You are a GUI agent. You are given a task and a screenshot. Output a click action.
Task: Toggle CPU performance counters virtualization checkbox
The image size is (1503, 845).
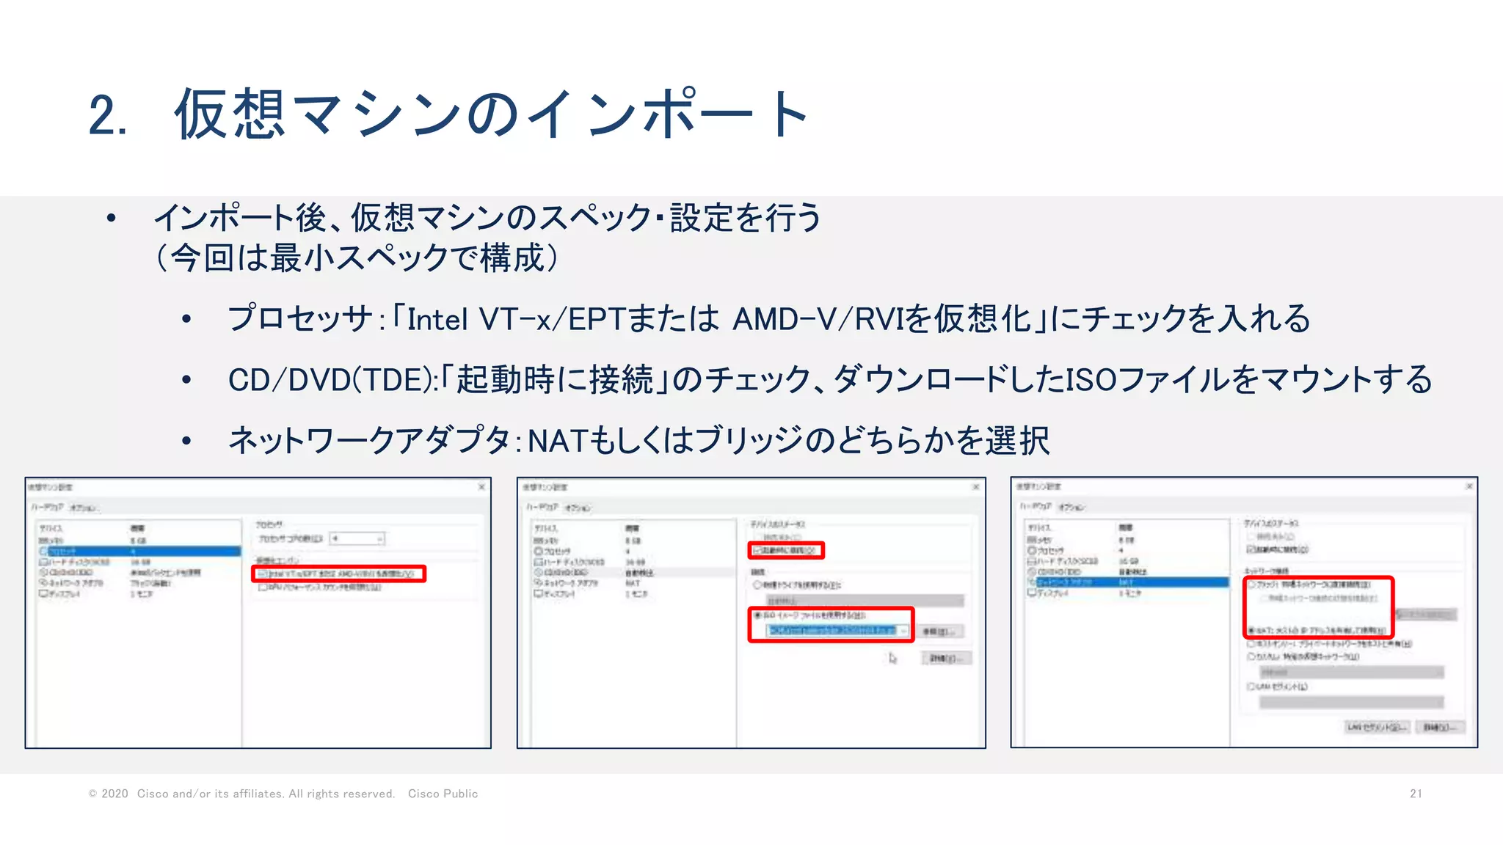263,588
